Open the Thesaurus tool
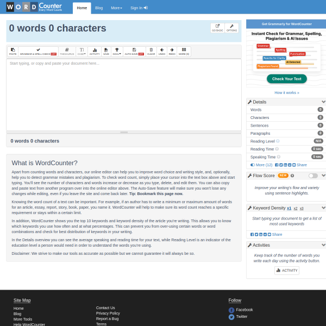The image size is (326, 326). click(67, 52)
